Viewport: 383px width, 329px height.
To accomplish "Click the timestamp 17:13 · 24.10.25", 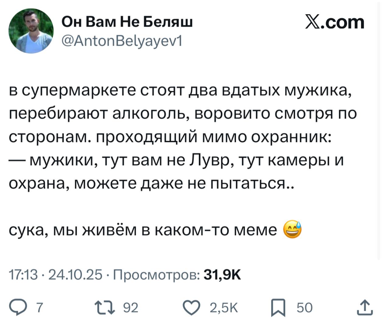I will (x=56, y=274).
